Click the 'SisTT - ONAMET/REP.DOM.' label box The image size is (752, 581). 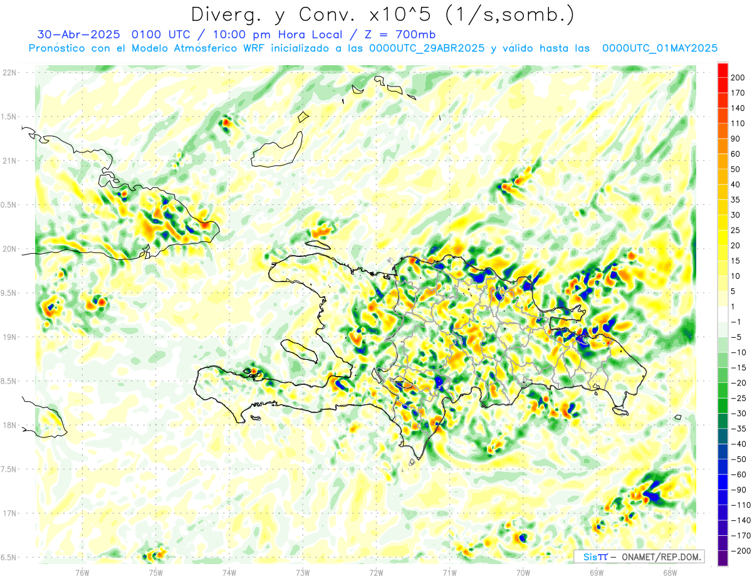coord(639,557)
